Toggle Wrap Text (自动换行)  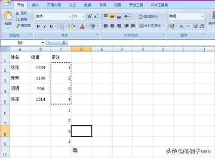tap(148, 16)
